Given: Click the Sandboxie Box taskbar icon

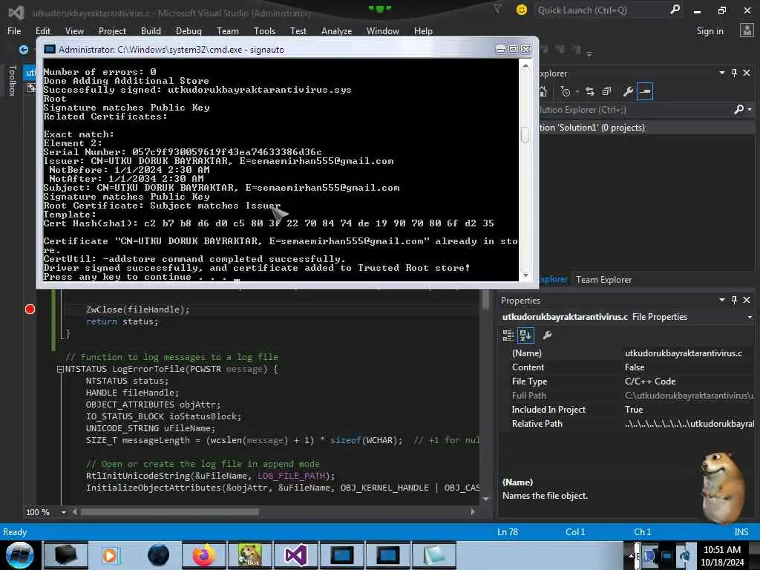Looking at the screenshot, I should click(x=250, y=555).
